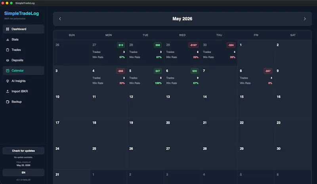The height and width of the screenshot is (184, 317).
Task: Open the Stats page
Action: [x=23, y=40]
